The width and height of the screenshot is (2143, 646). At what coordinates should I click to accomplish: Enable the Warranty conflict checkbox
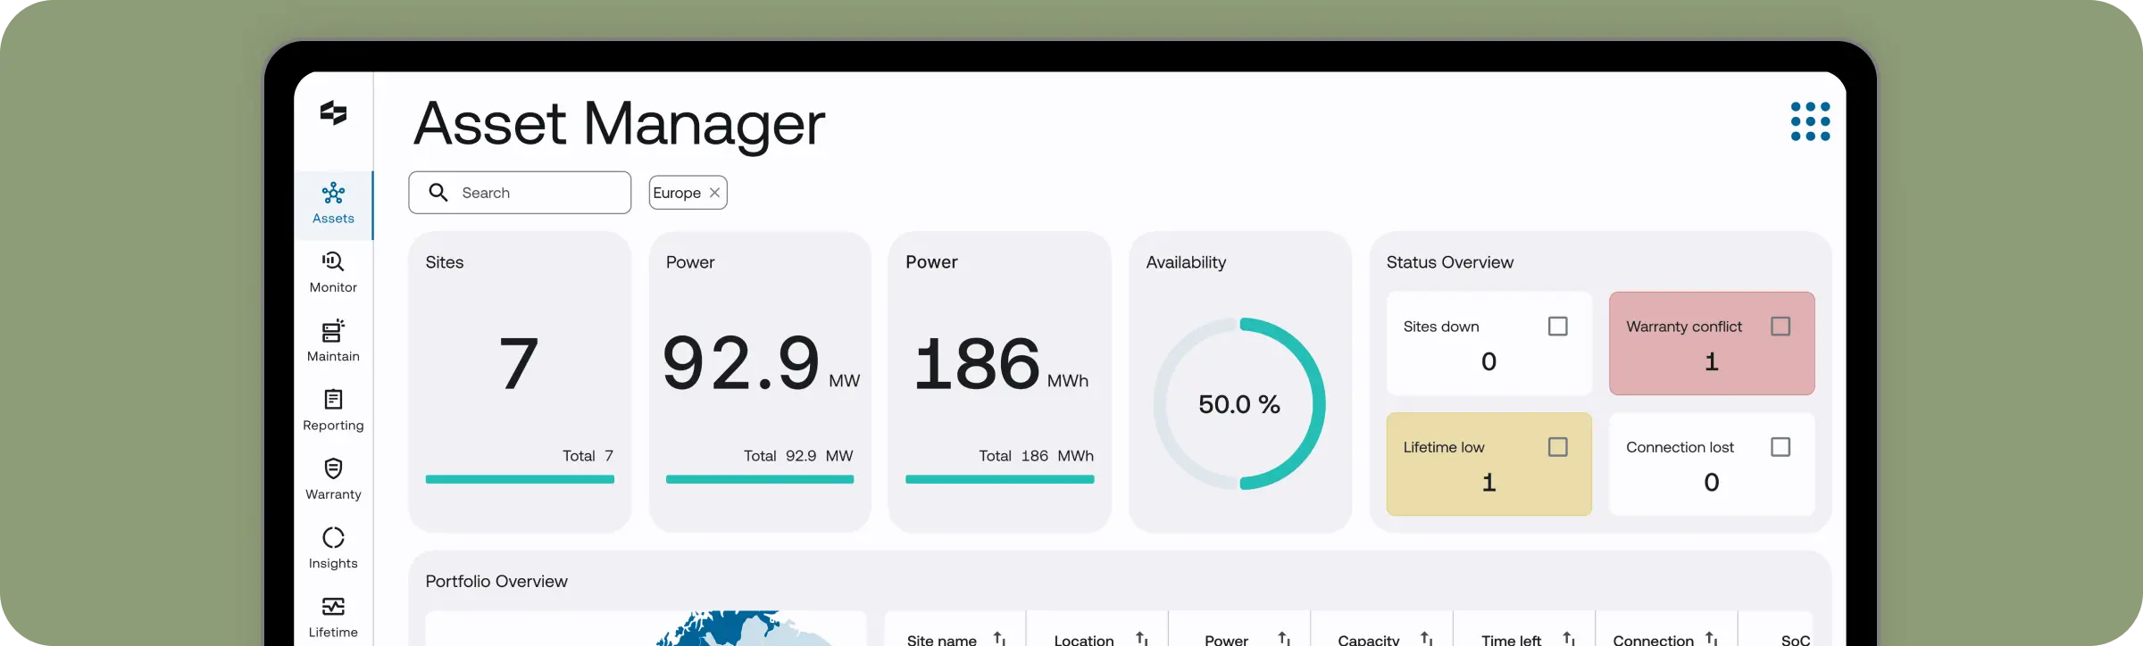pyautogui.click(x=1780, y=327)
